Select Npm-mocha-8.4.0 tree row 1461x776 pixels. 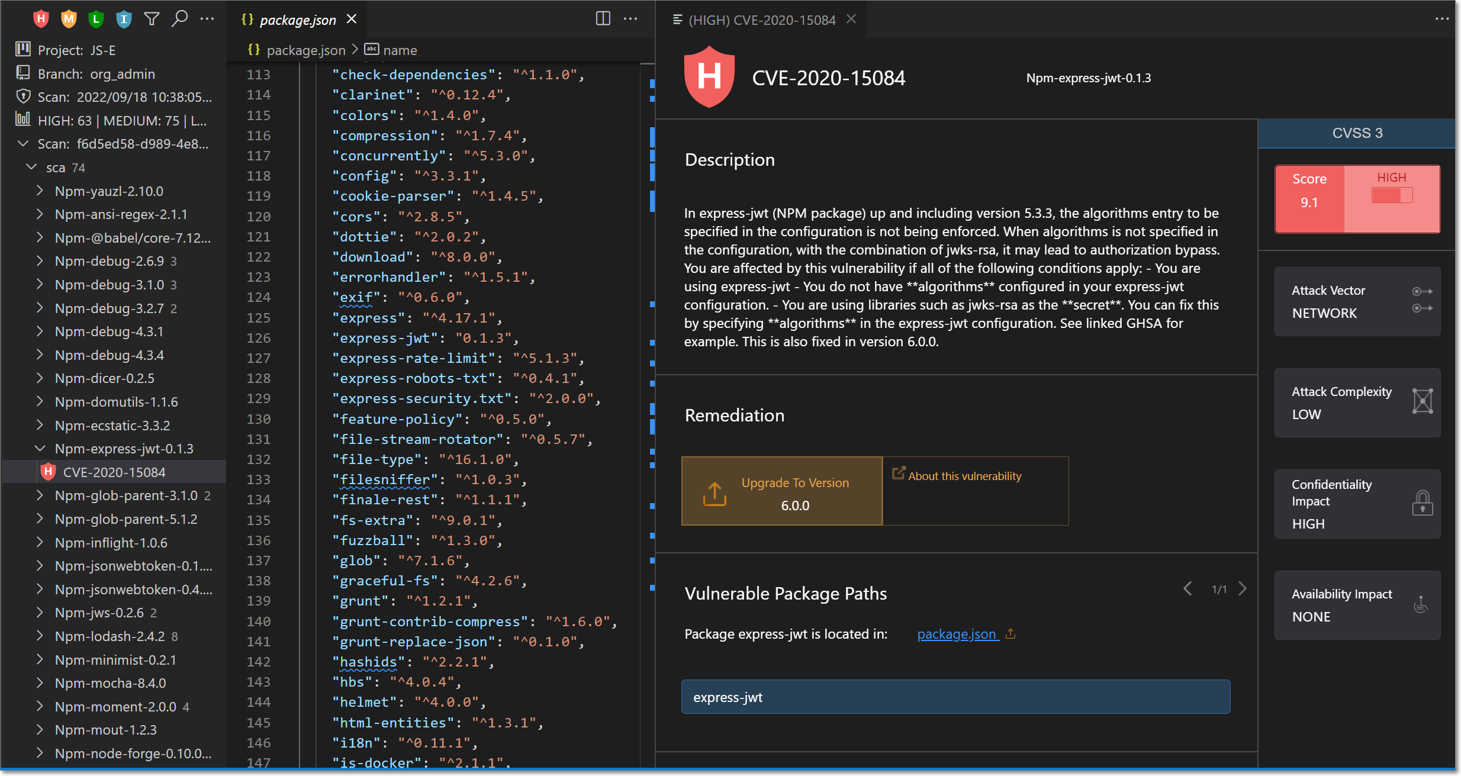(114, 682)
